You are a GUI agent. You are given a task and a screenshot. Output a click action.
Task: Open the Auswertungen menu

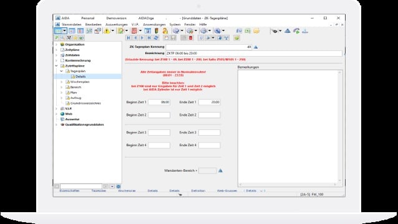coord(117,24)
